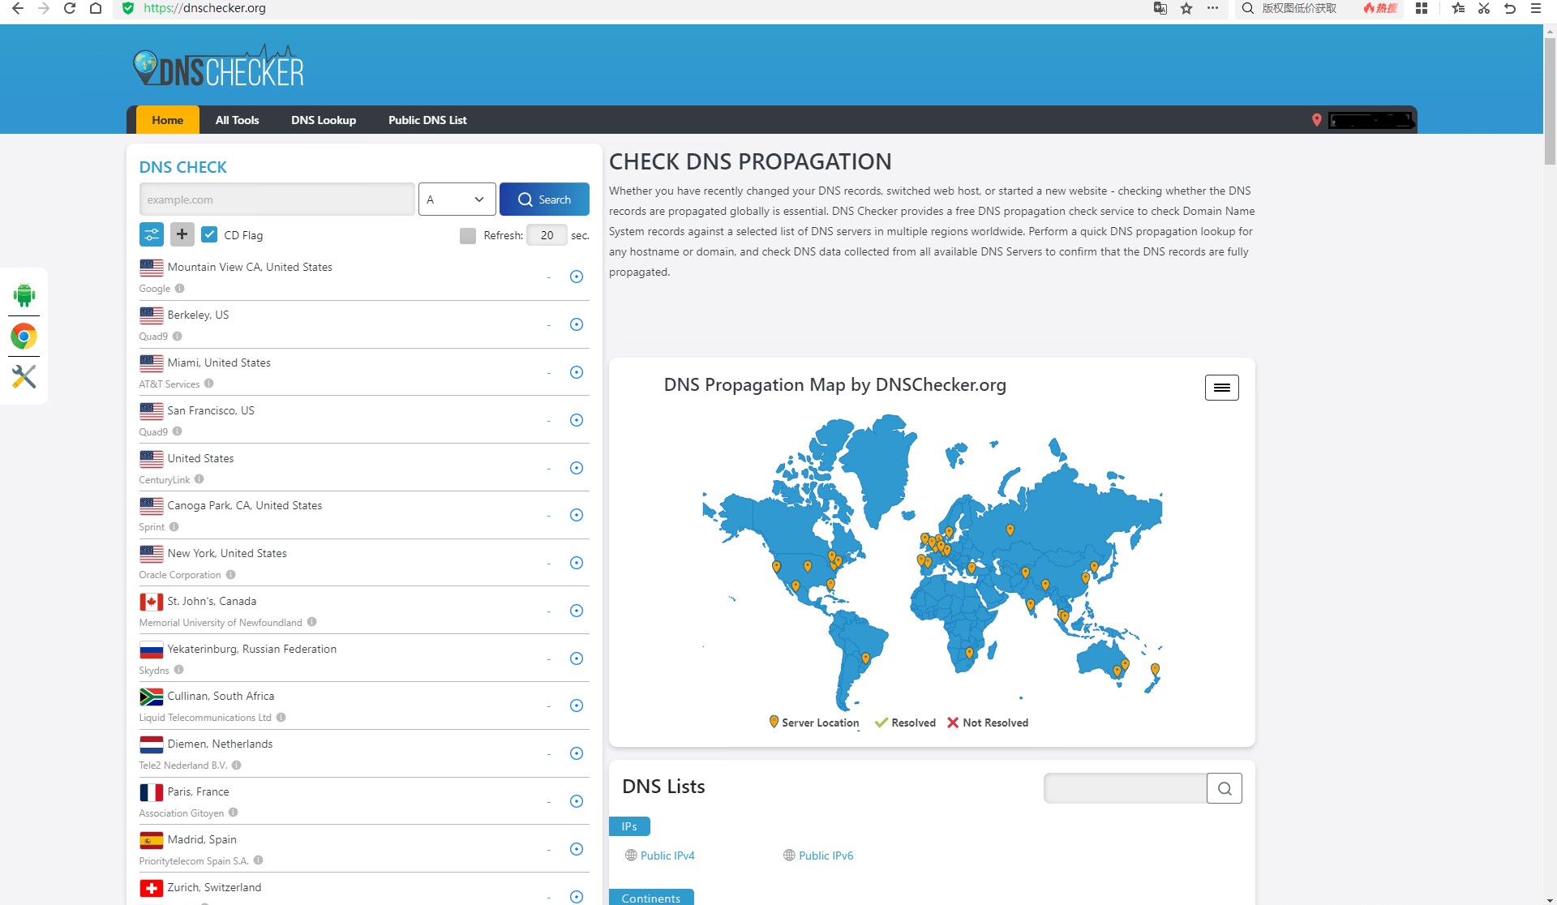Image resolution: width=1557 pixels, height=905 pixels.
Task: Click the Yekaterinburg, Russian Federation row text
Action: point(252,649)
